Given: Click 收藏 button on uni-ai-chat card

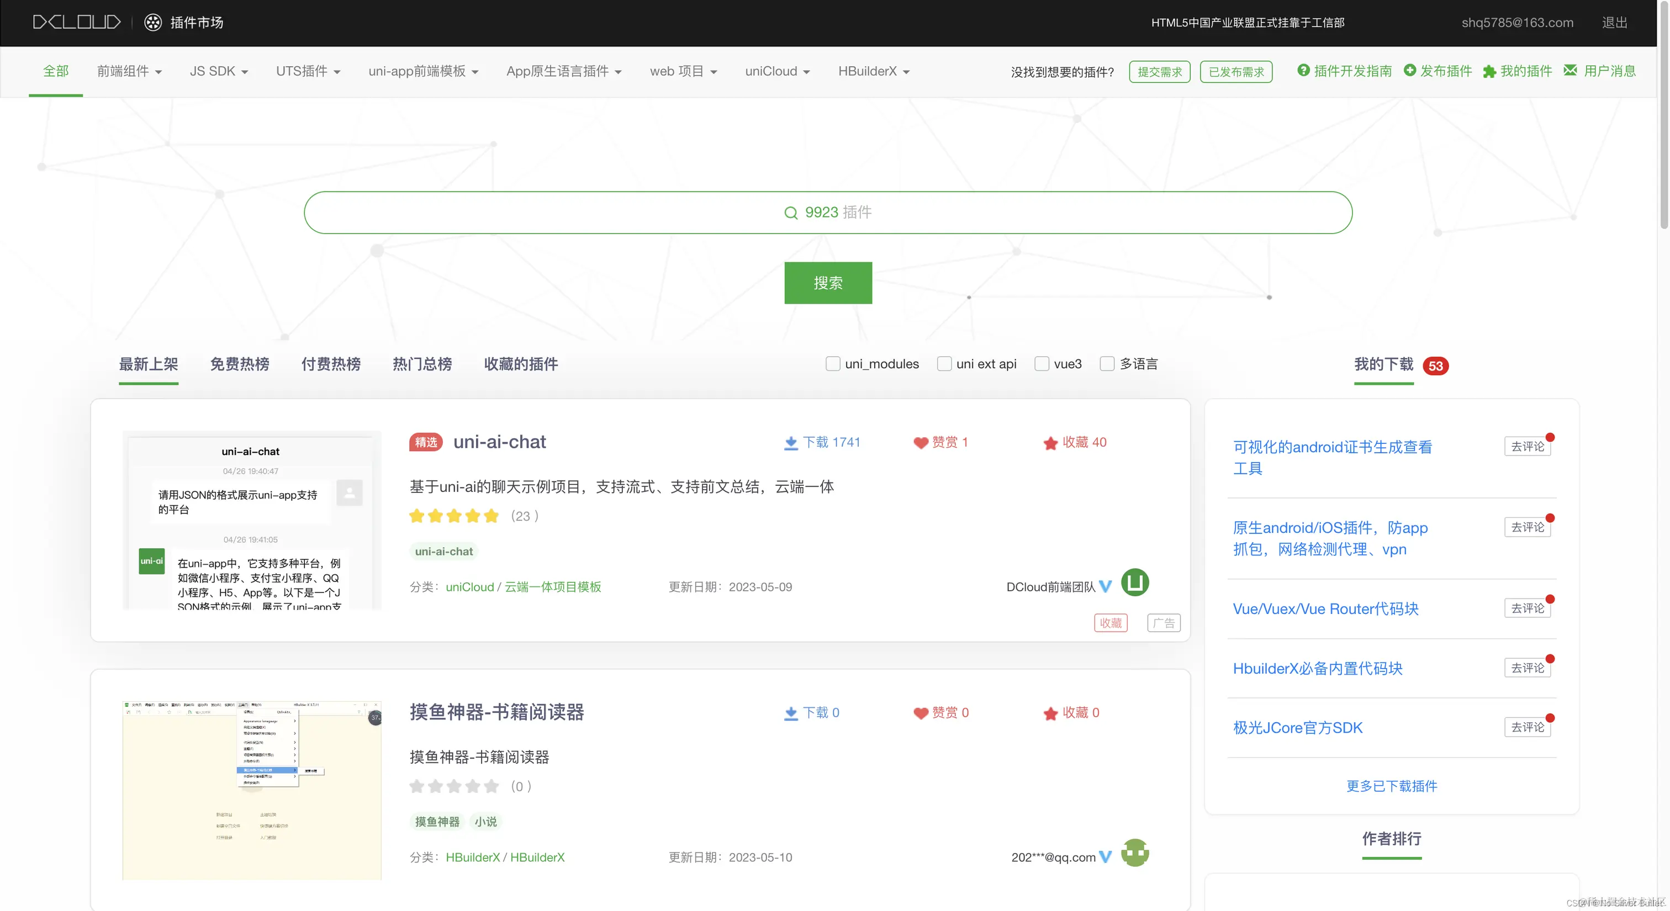Looking at the screenshot, I should [1111, 623].
